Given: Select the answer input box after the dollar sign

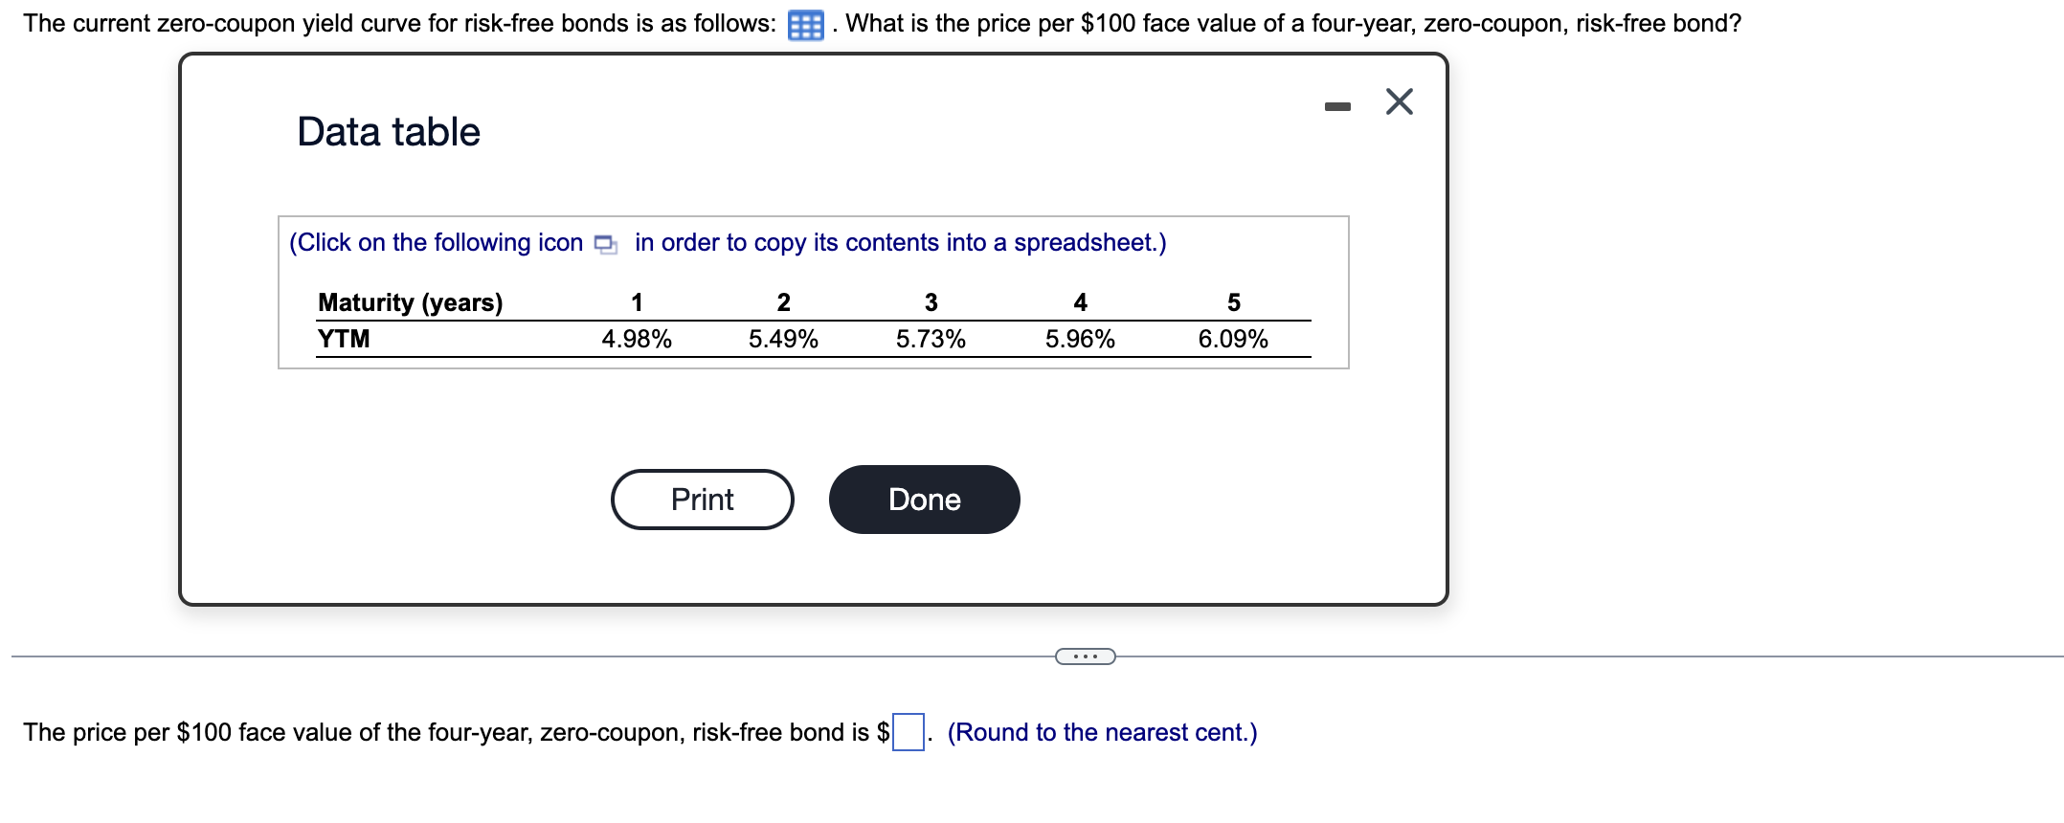Looking at the screenshot, I should pyautogui.click(x=907, y=732).
